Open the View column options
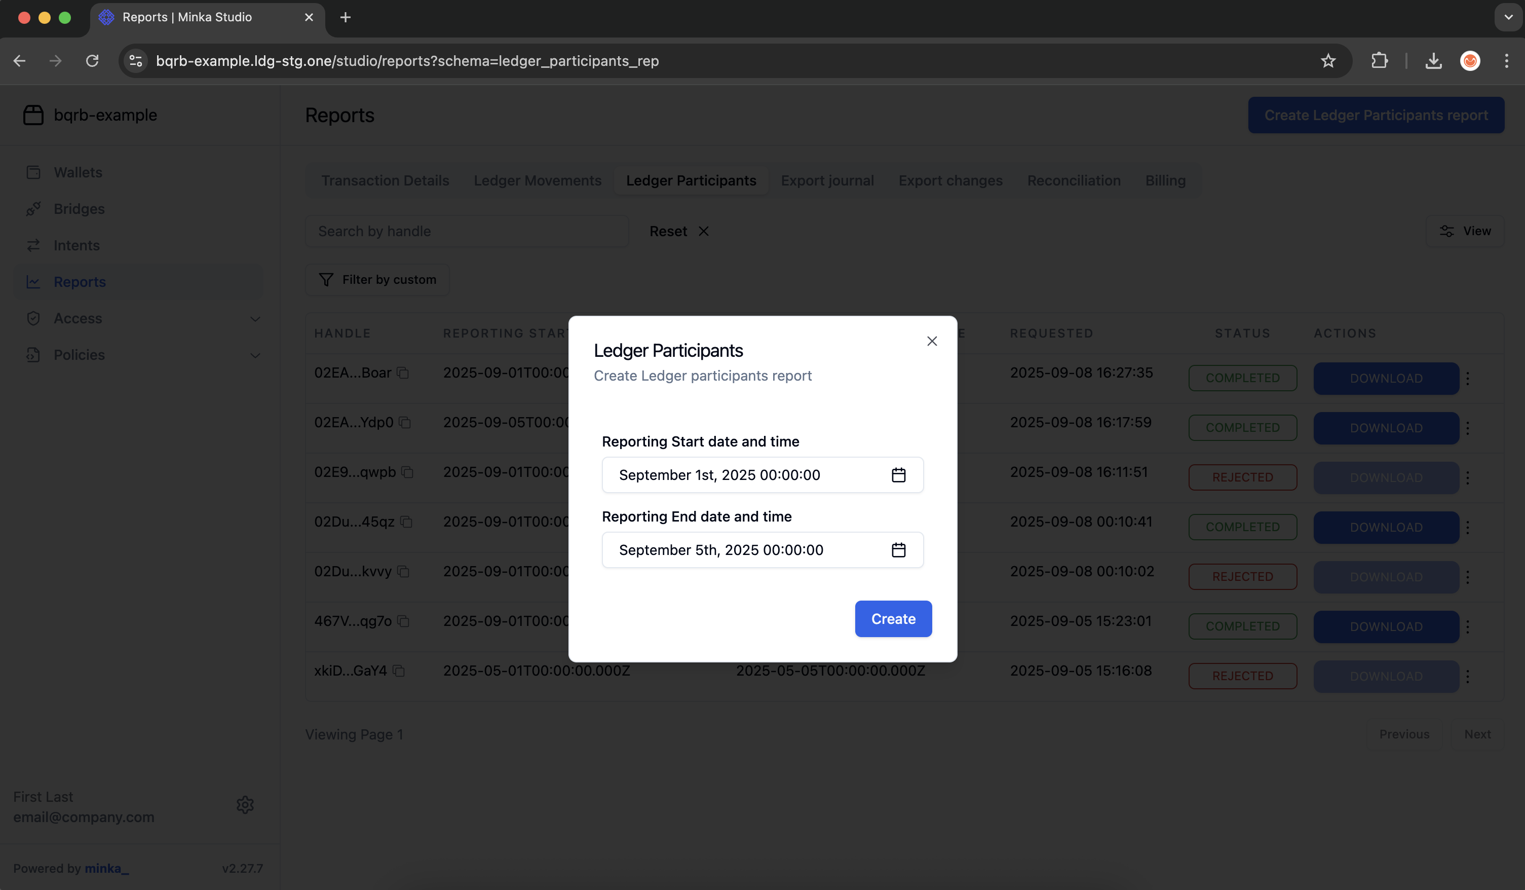This screenshot has width=1525, height=890. pos(1465,231)
